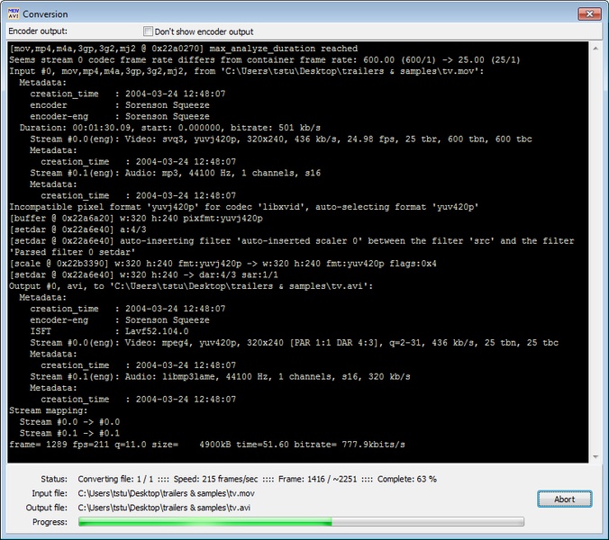Click the scrollbar down arrow of encoder output
Screen dimensions: 609x540
click(595, 457)
